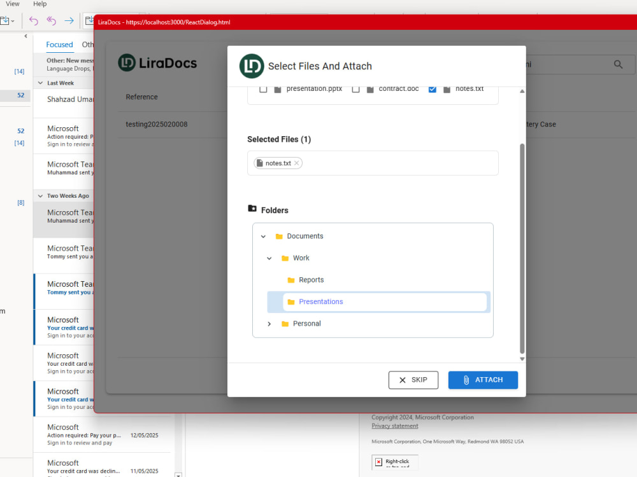Screen dimensions: 637x477
Task: Open the View menu in Outlook
Action: click(x=13, y=4)
